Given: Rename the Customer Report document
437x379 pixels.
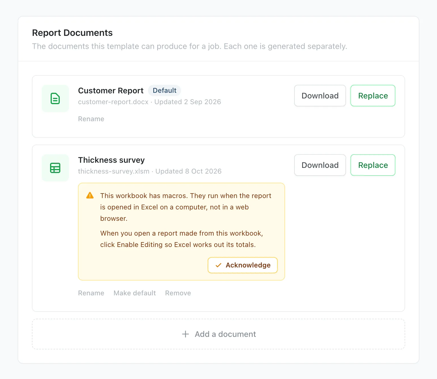Looking at the screenshot, I should point(91,119).
